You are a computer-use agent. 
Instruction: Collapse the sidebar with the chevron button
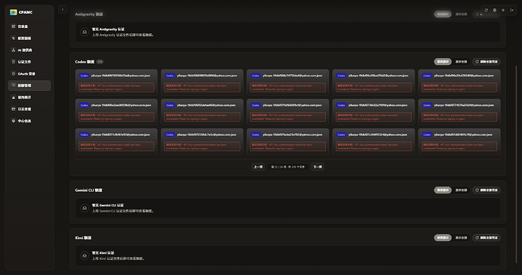63,10
